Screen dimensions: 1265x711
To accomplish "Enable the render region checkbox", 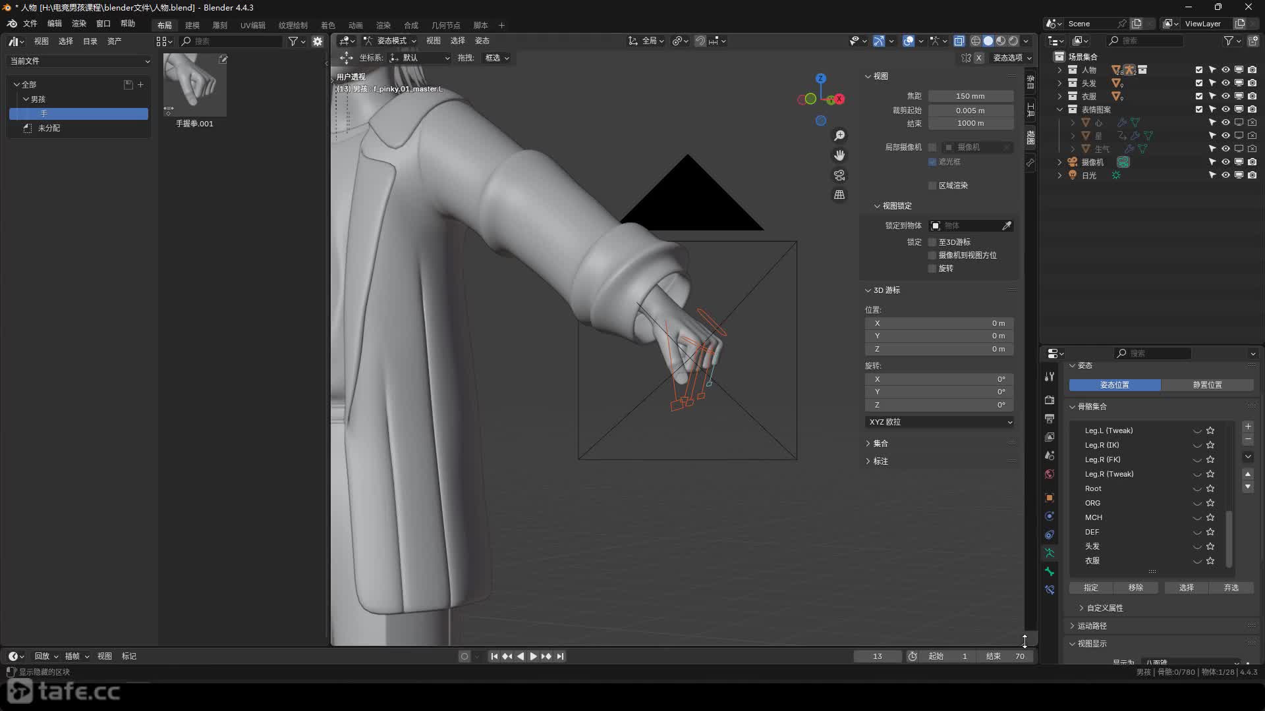I will tap(932, 186).
